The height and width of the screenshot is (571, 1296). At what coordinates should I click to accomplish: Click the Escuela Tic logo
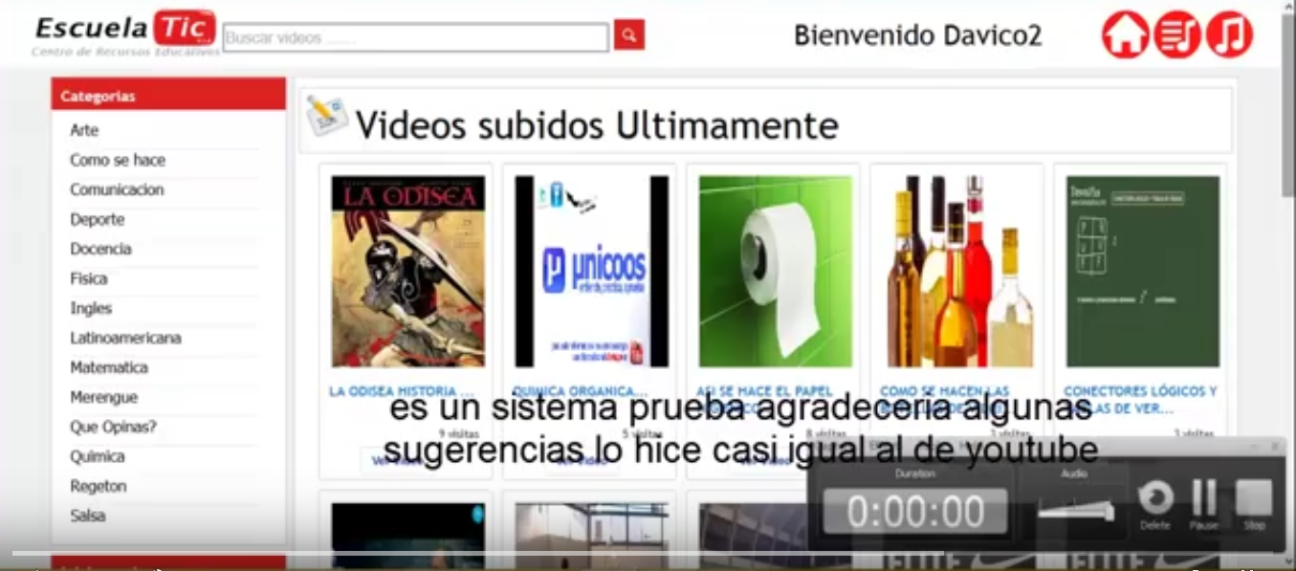[125, 34]
